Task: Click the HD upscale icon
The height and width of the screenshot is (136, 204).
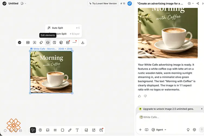Action: [x=28, y=43]
